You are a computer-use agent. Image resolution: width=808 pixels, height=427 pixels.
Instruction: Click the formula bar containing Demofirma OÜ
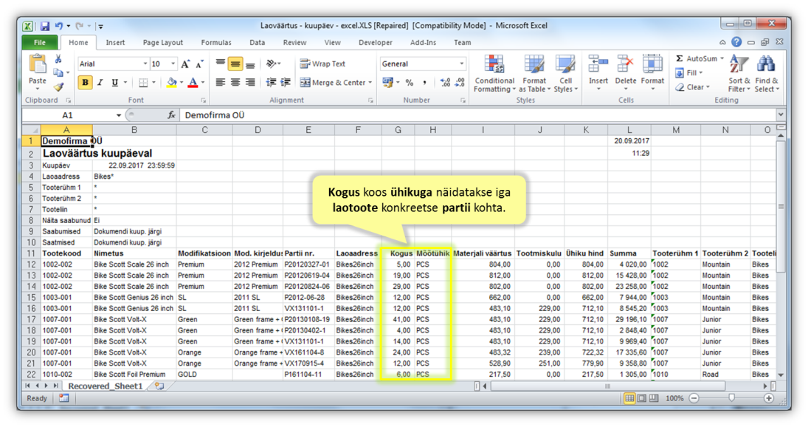pos(477,115)
